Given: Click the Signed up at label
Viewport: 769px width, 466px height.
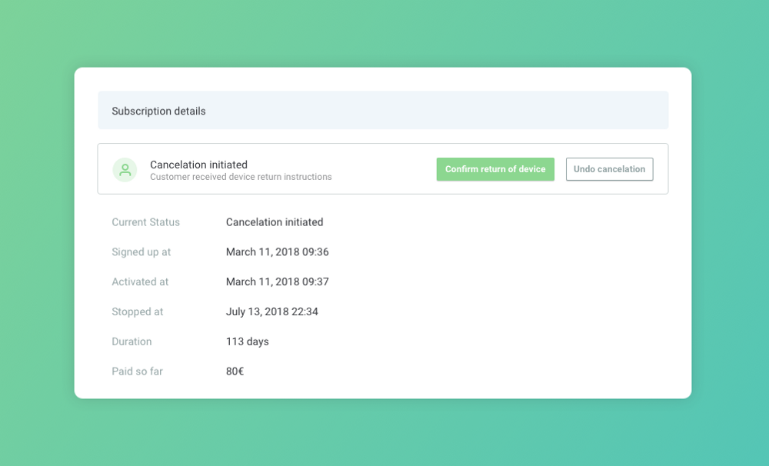Looking at the screenshot, I should click(141, 252).
